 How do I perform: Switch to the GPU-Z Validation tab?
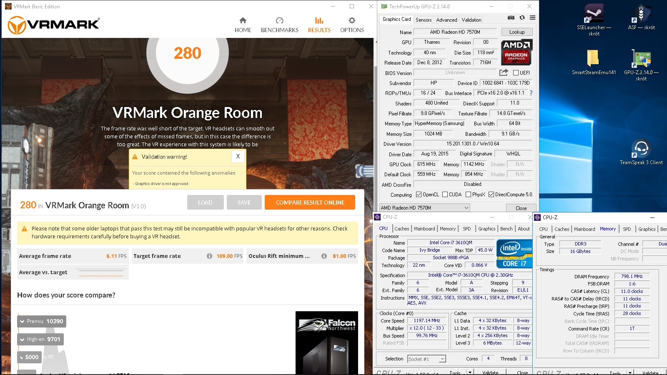point(471,20)
